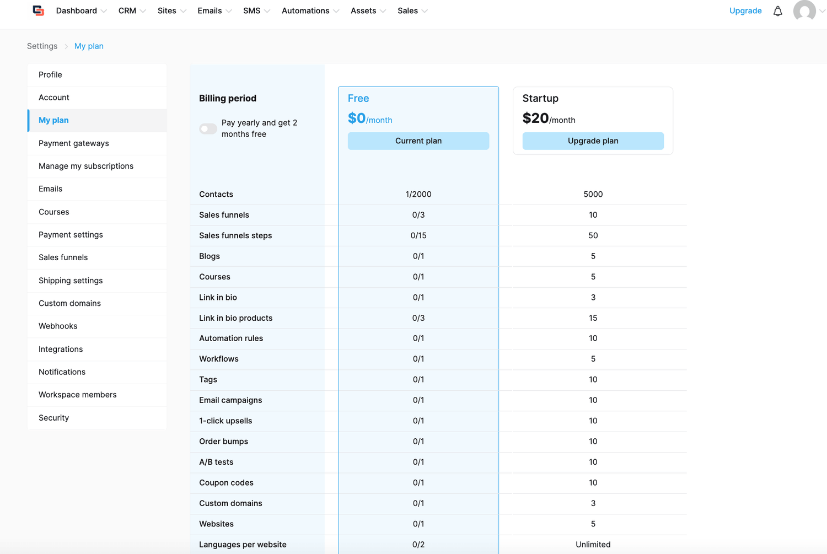
Task: Open Sales funnels in settings sidebar
Action: coord(97,257)
